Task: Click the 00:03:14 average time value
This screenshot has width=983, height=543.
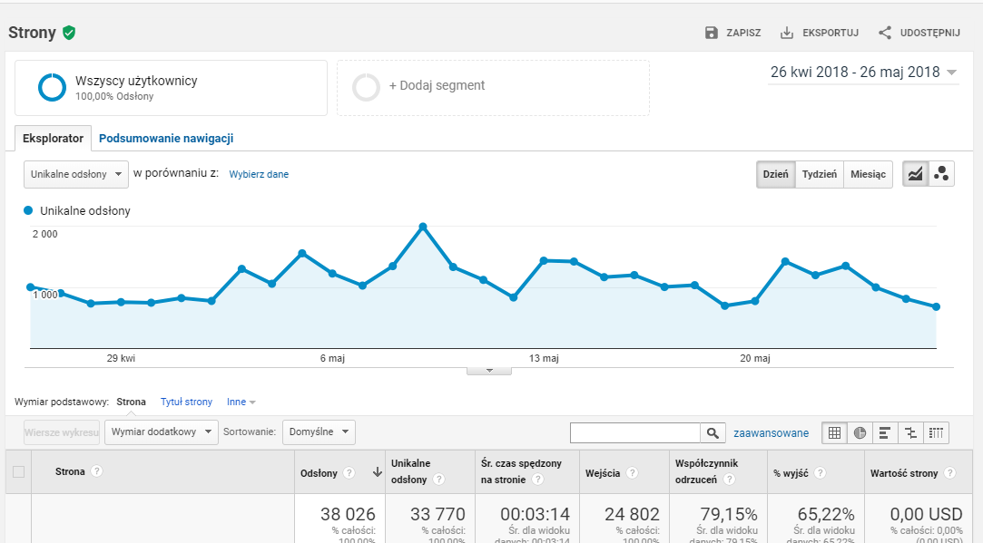Action: (x=535, y=515)
